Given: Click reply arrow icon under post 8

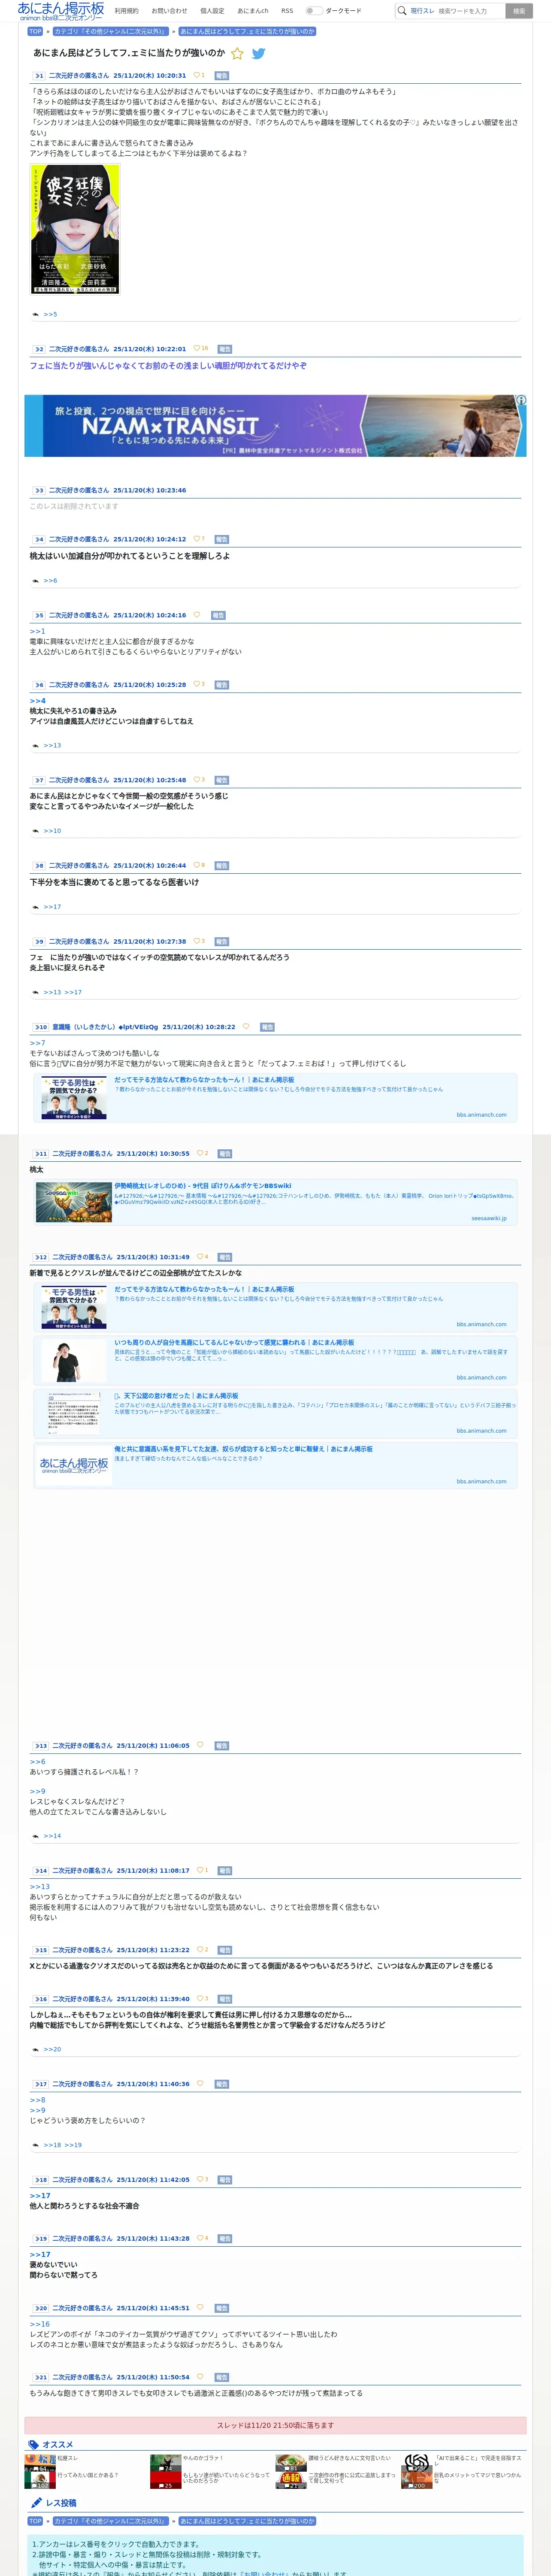Looking at the screenshot, I should 35,907.
